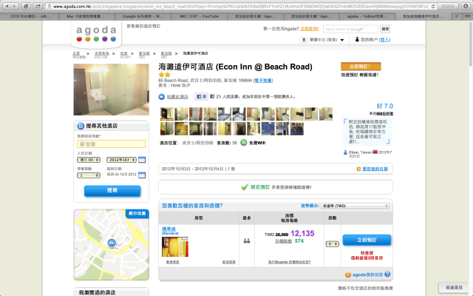Switch to the Google 站內搜尋 tab
Image resolution: width=473 pixels, height=296 pixels.
coord(143,16)
